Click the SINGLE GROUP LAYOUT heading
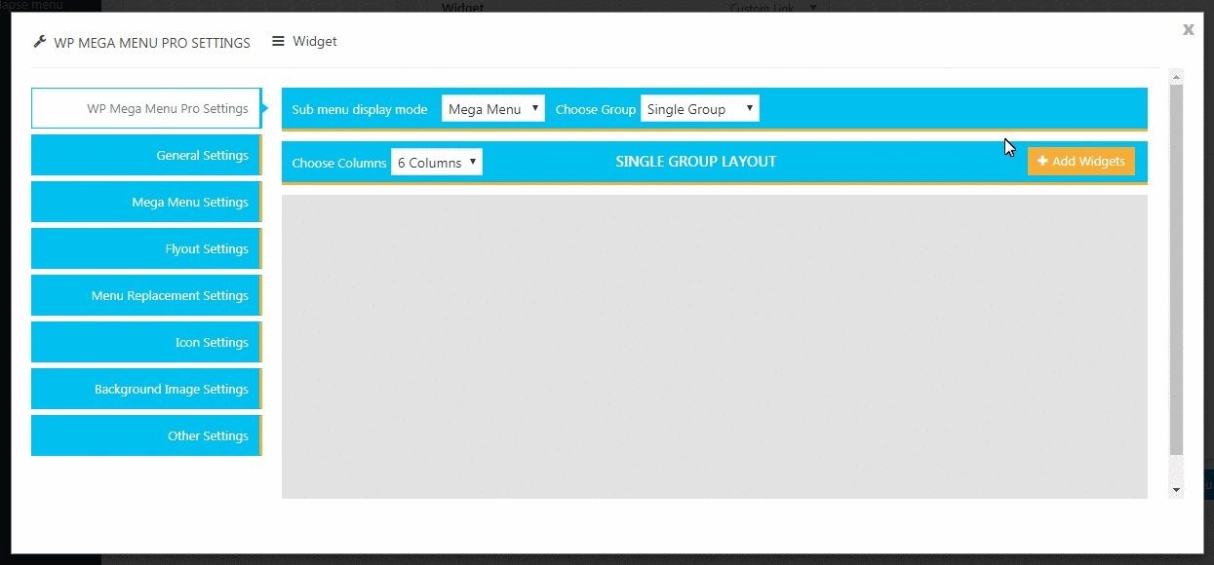 (x=696, y=162)
